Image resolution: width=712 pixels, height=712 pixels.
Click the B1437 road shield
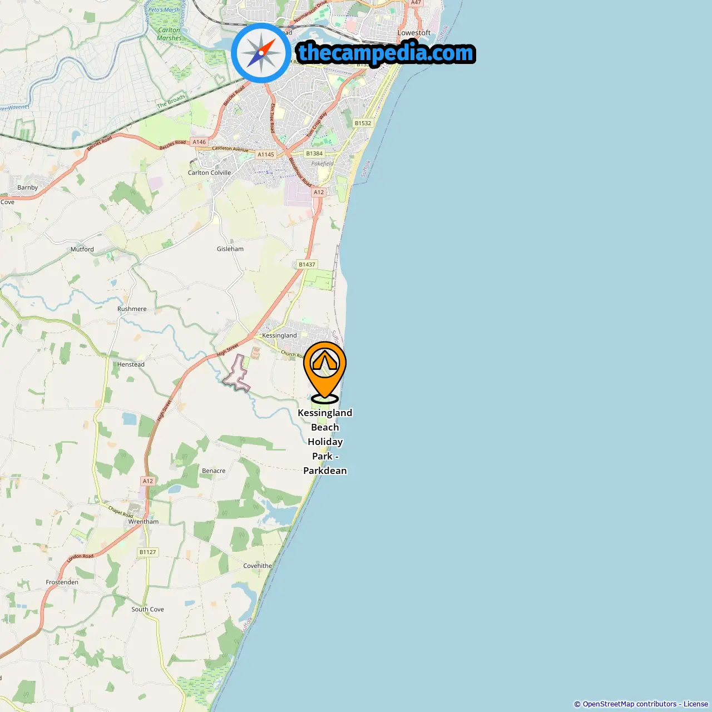click(306, 265)
